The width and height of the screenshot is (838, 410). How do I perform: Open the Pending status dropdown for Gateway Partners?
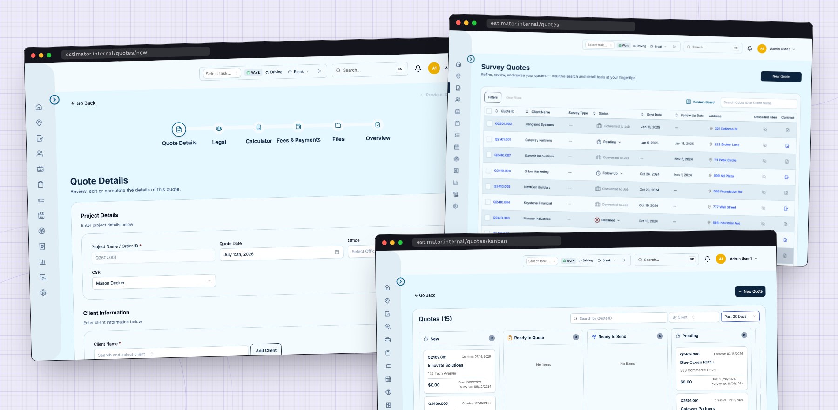608,142
